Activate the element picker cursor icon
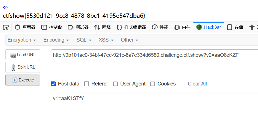The width and height of the screenshot is (258, 113). (x=6, y=27)
